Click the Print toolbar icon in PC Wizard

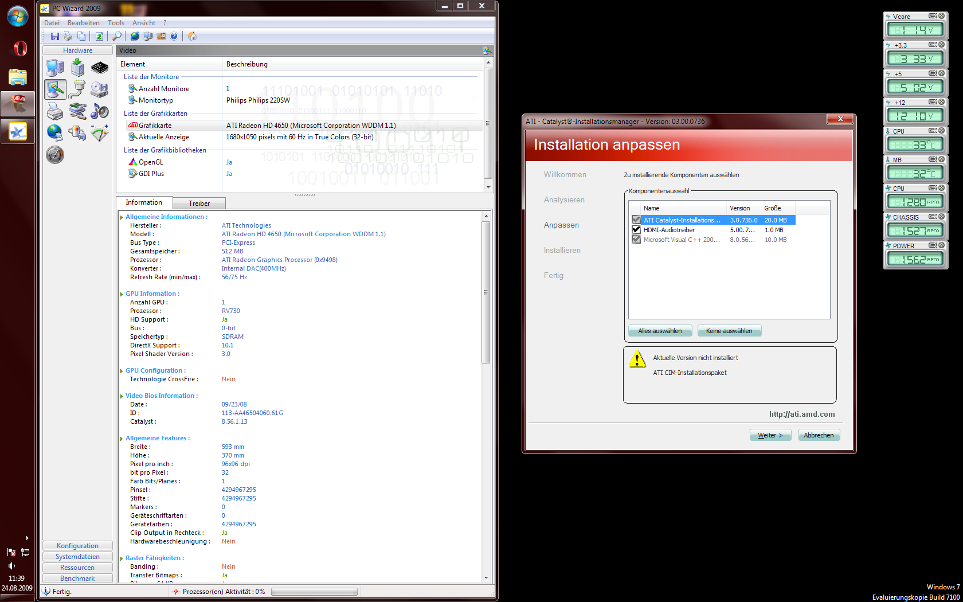(68, 36)
